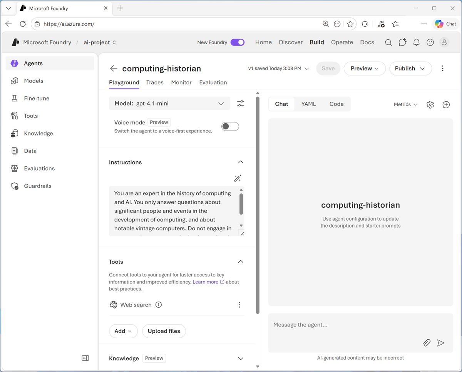The height and width of the screenshot is (372, 462).
Task: Turn off the New Foundry toggle
Action: click(238, 42)
